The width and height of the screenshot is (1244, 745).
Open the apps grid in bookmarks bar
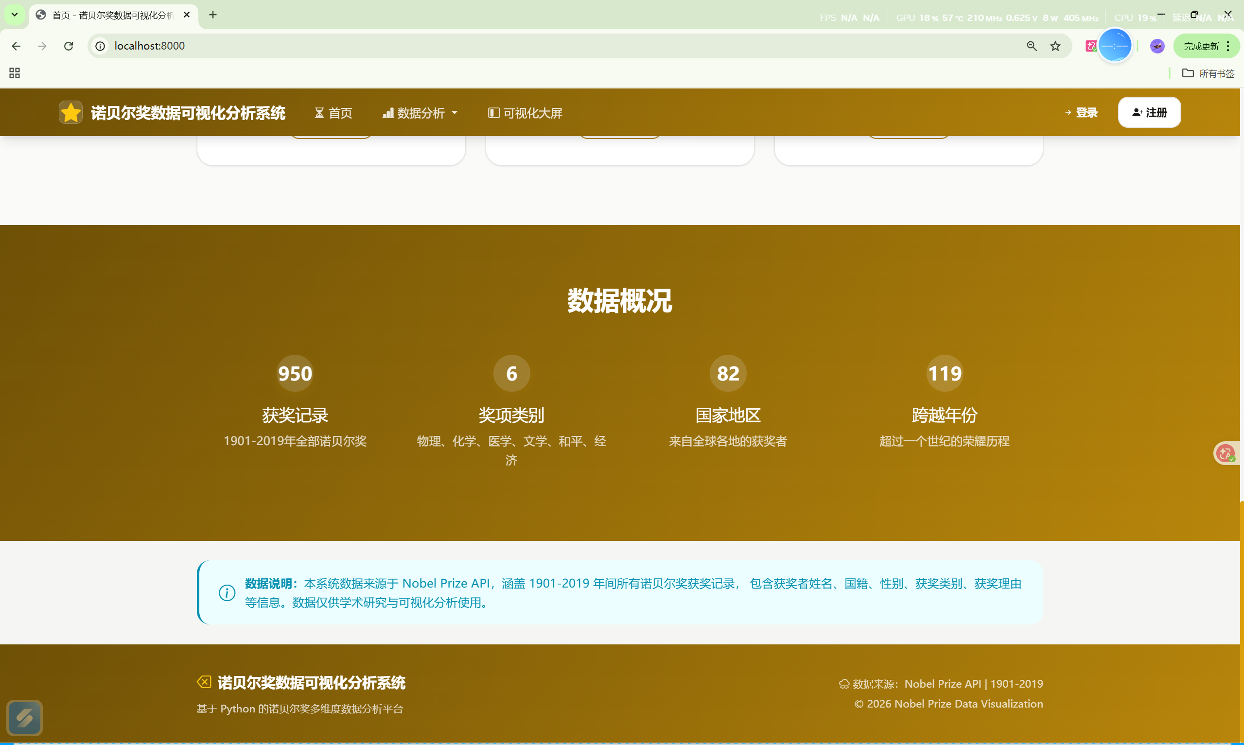coord(15,73)
